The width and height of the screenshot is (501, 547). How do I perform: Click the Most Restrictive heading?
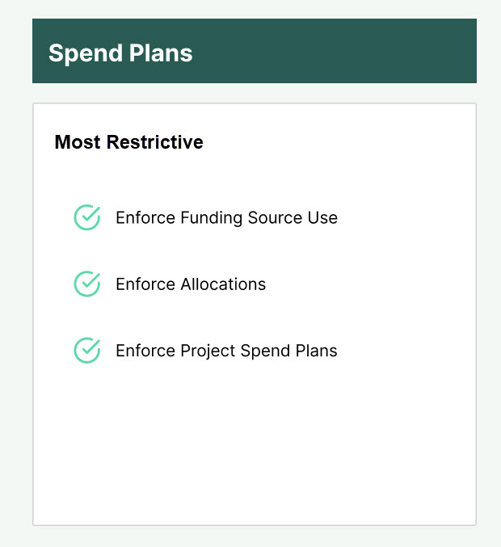[128, 142]
